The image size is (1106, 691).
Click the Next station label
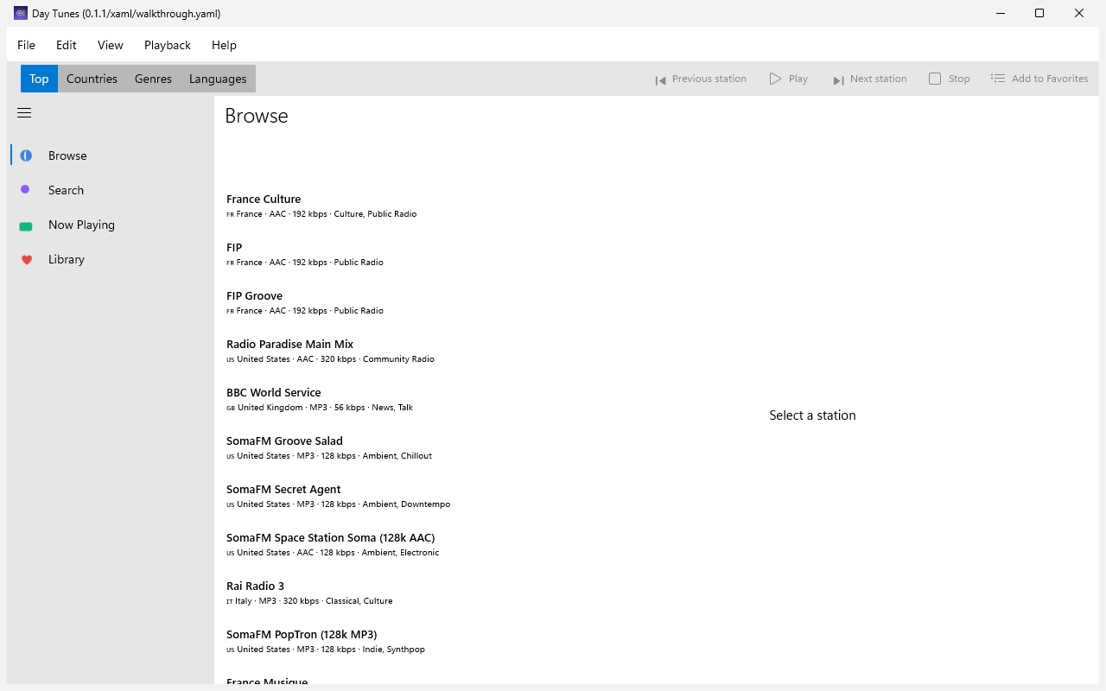[879, 79]
